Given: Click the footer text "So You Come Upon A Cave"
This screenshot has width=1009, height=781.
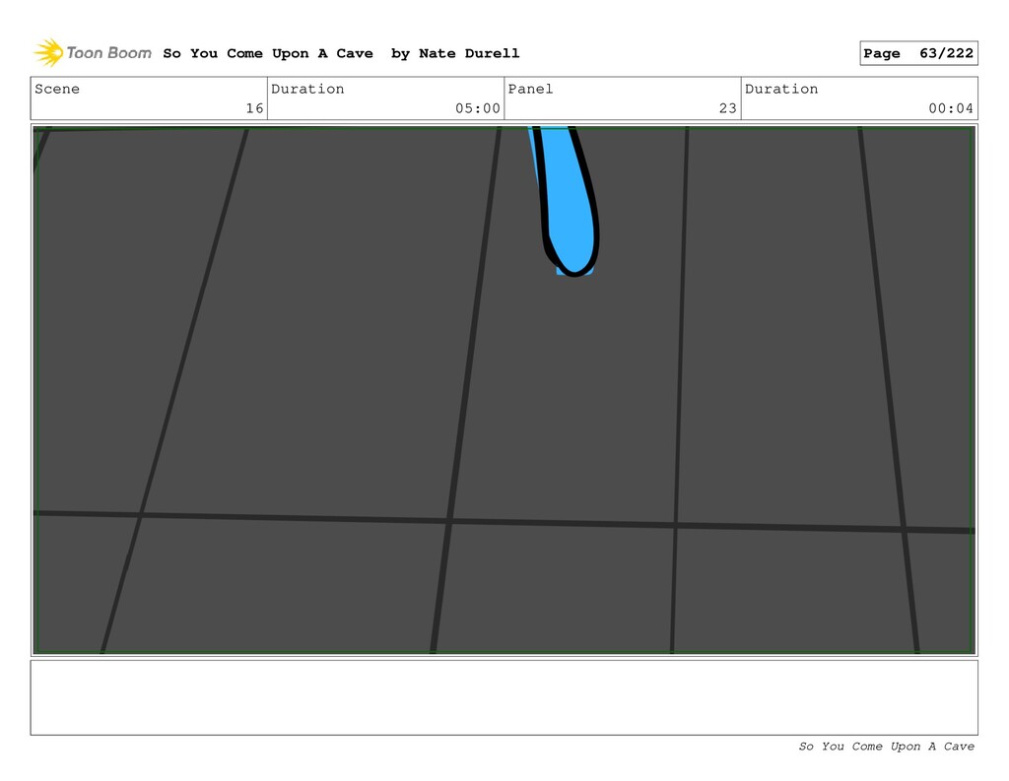Looking at the screenshot, I should click(x=886, y=747).
